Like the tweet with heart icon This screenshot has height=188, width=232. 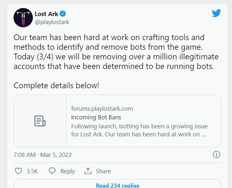click(x=18, y=171)
